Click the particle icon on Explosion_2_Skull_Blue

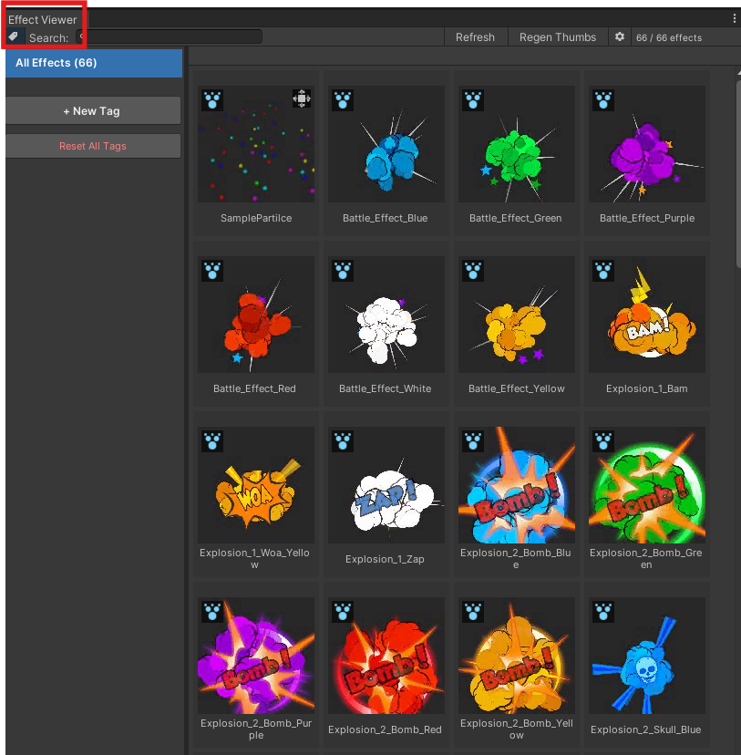pyautogui.click(x=602, y=611)
